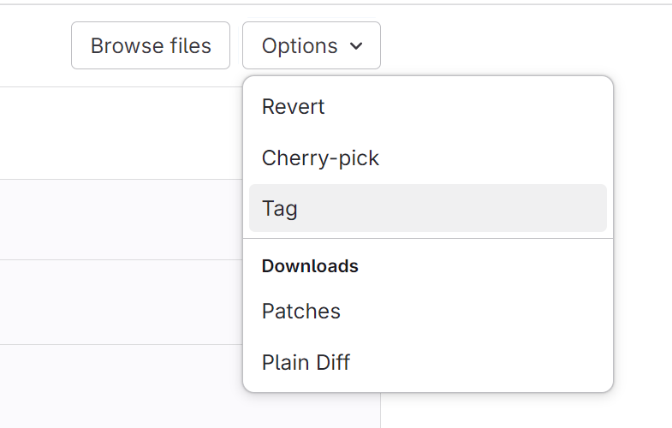Select the highlighted Tag option

(280, 208)
